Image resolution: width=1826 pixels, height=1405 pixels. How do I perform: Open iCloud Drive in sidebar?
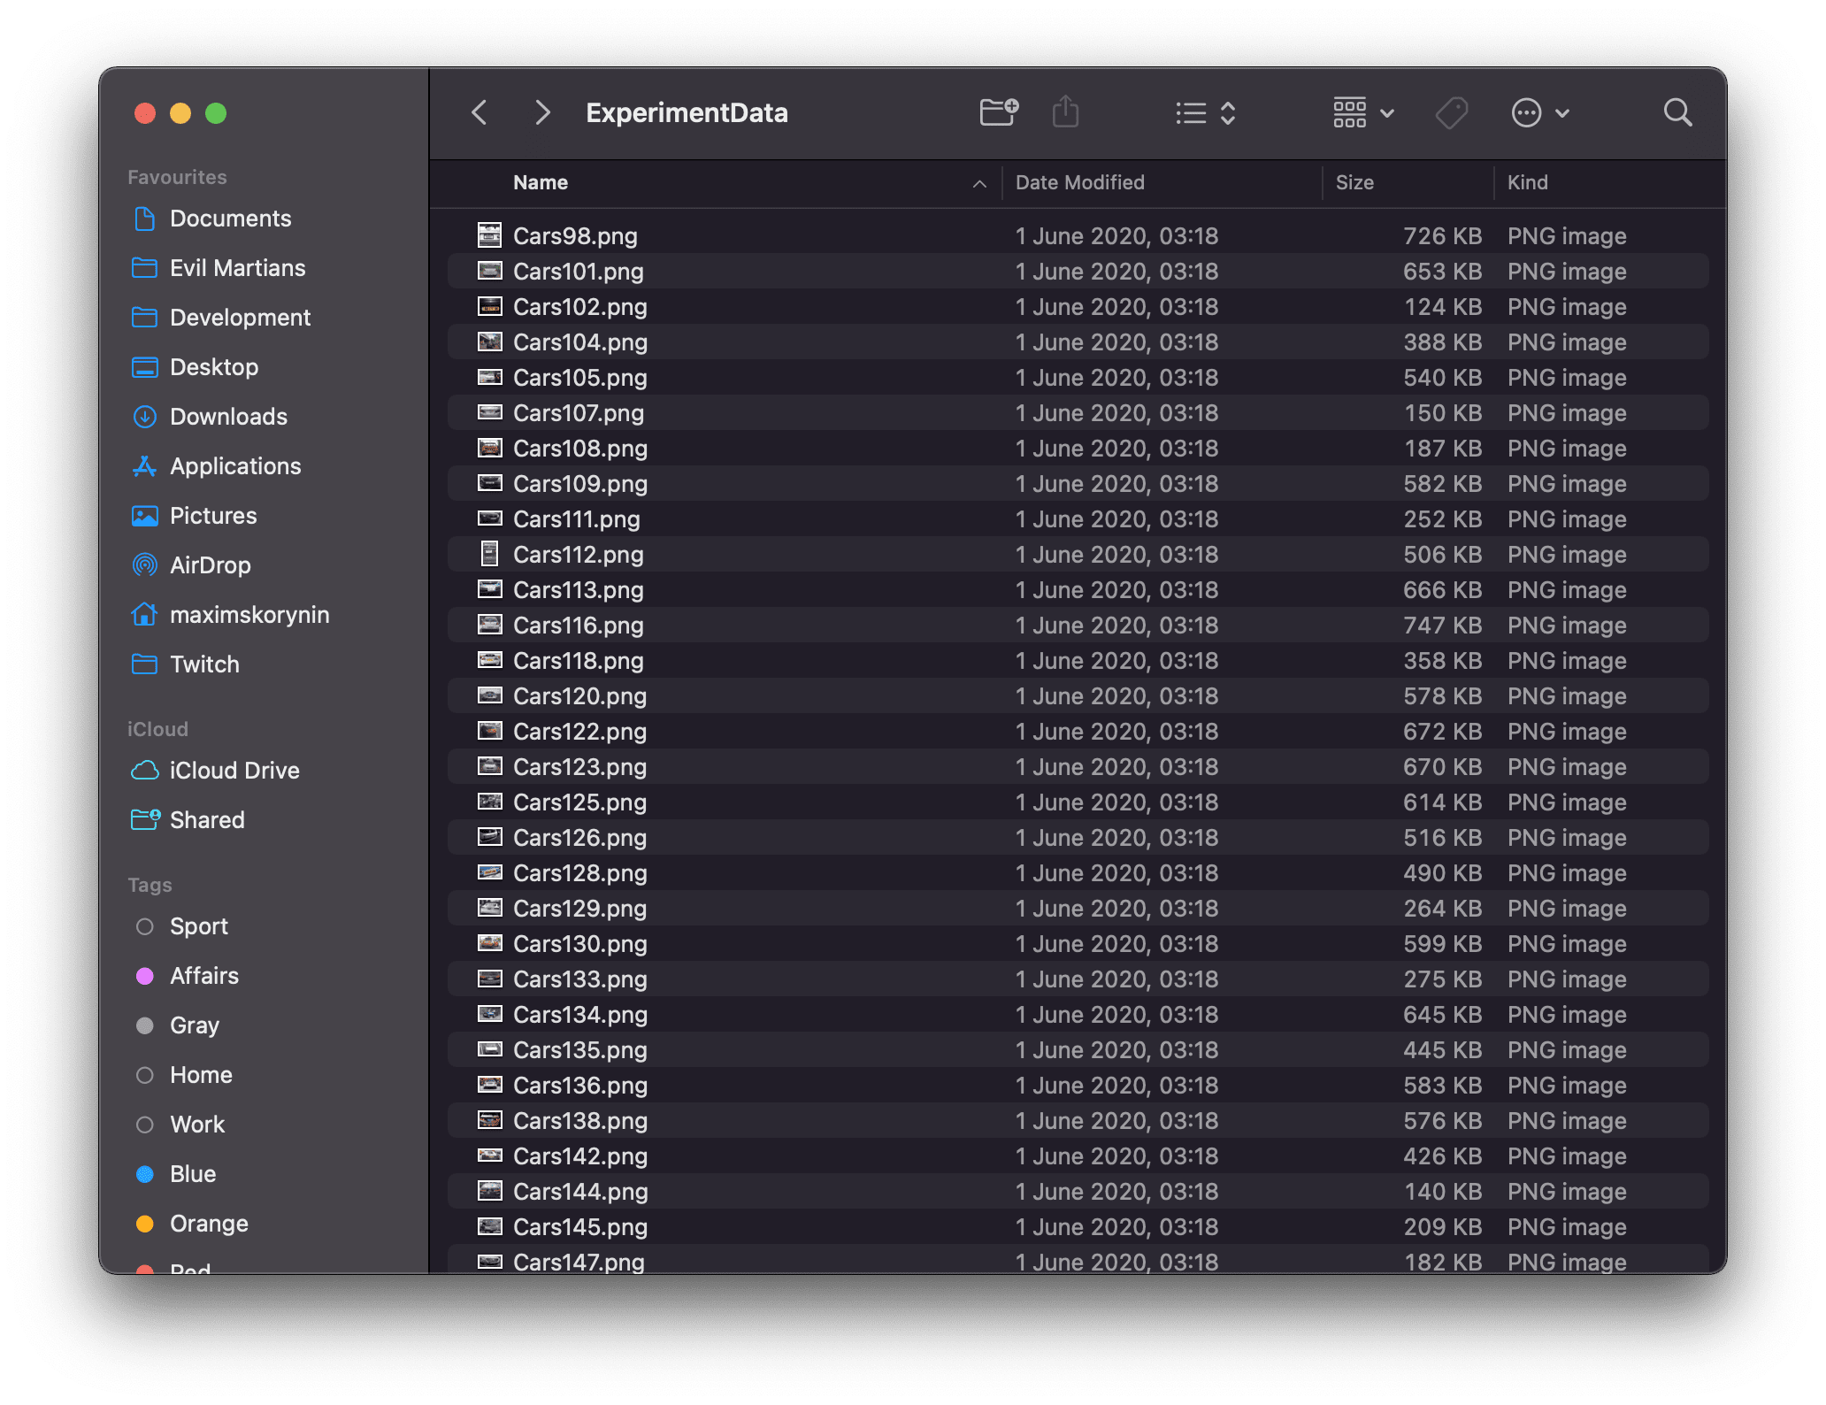tap(234, 771)
